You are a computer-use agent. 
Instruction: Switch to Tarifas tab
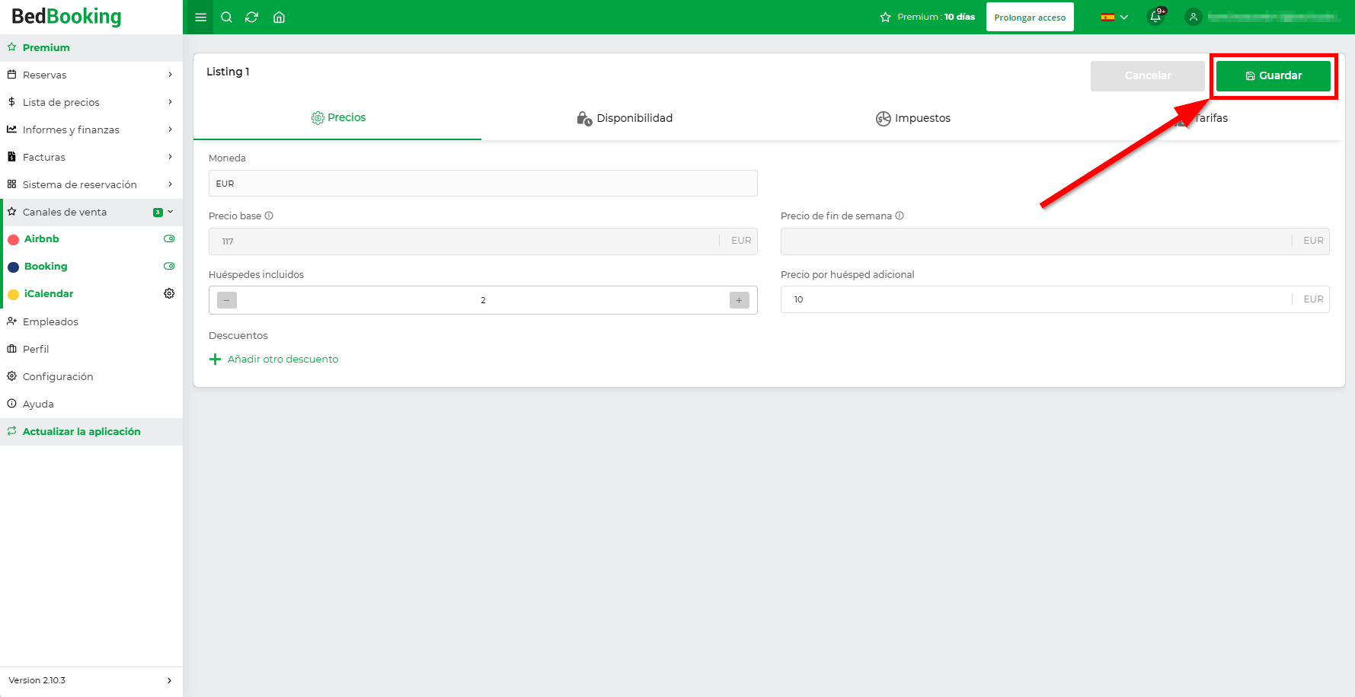coord(1200,118)
